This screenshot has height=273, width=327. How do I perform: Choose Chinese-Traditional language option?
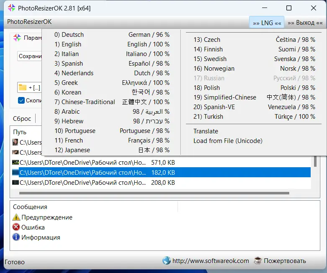(112, 102)
